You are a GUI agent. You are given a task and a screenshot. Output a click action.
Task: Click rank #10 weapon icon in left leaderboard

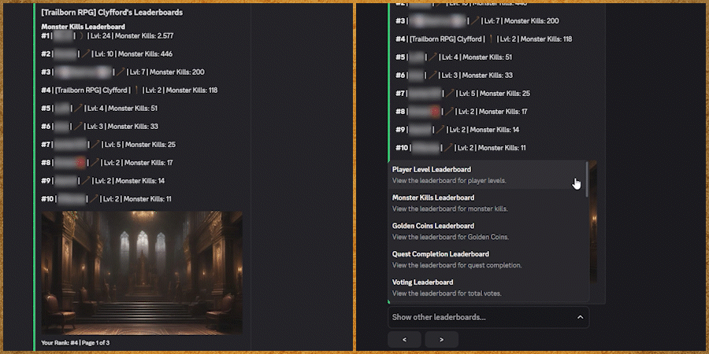click(x=95, y=199)
